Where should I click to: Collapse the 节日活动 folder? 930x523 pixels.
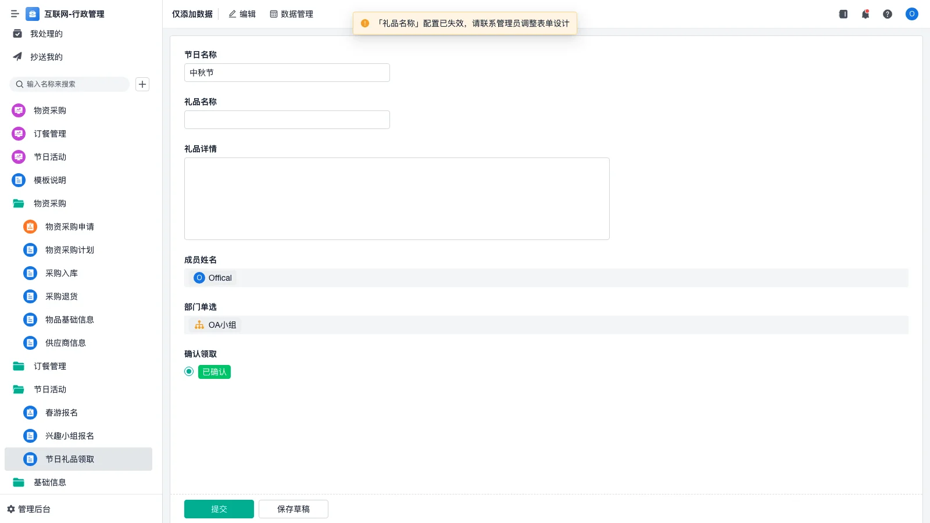pos(49,389)
